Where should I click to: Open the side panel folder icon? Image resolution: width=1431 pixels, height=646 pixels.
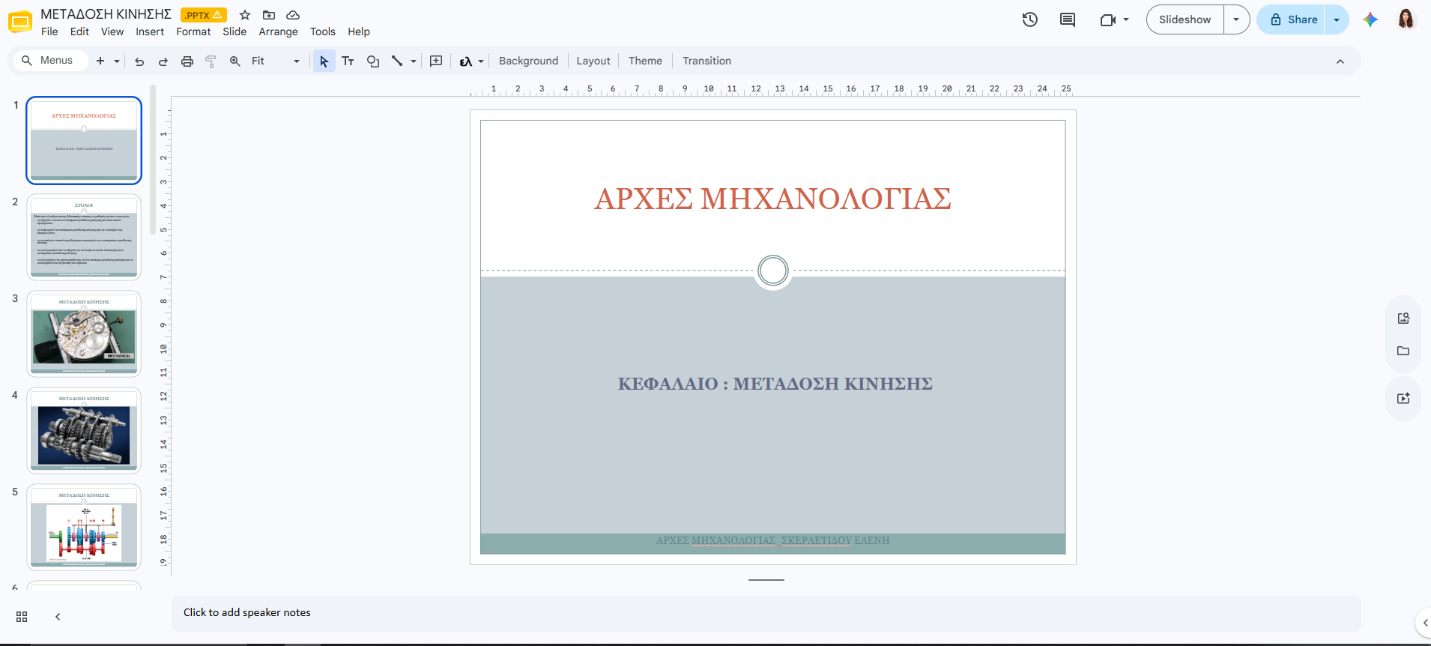(1403, 351)
